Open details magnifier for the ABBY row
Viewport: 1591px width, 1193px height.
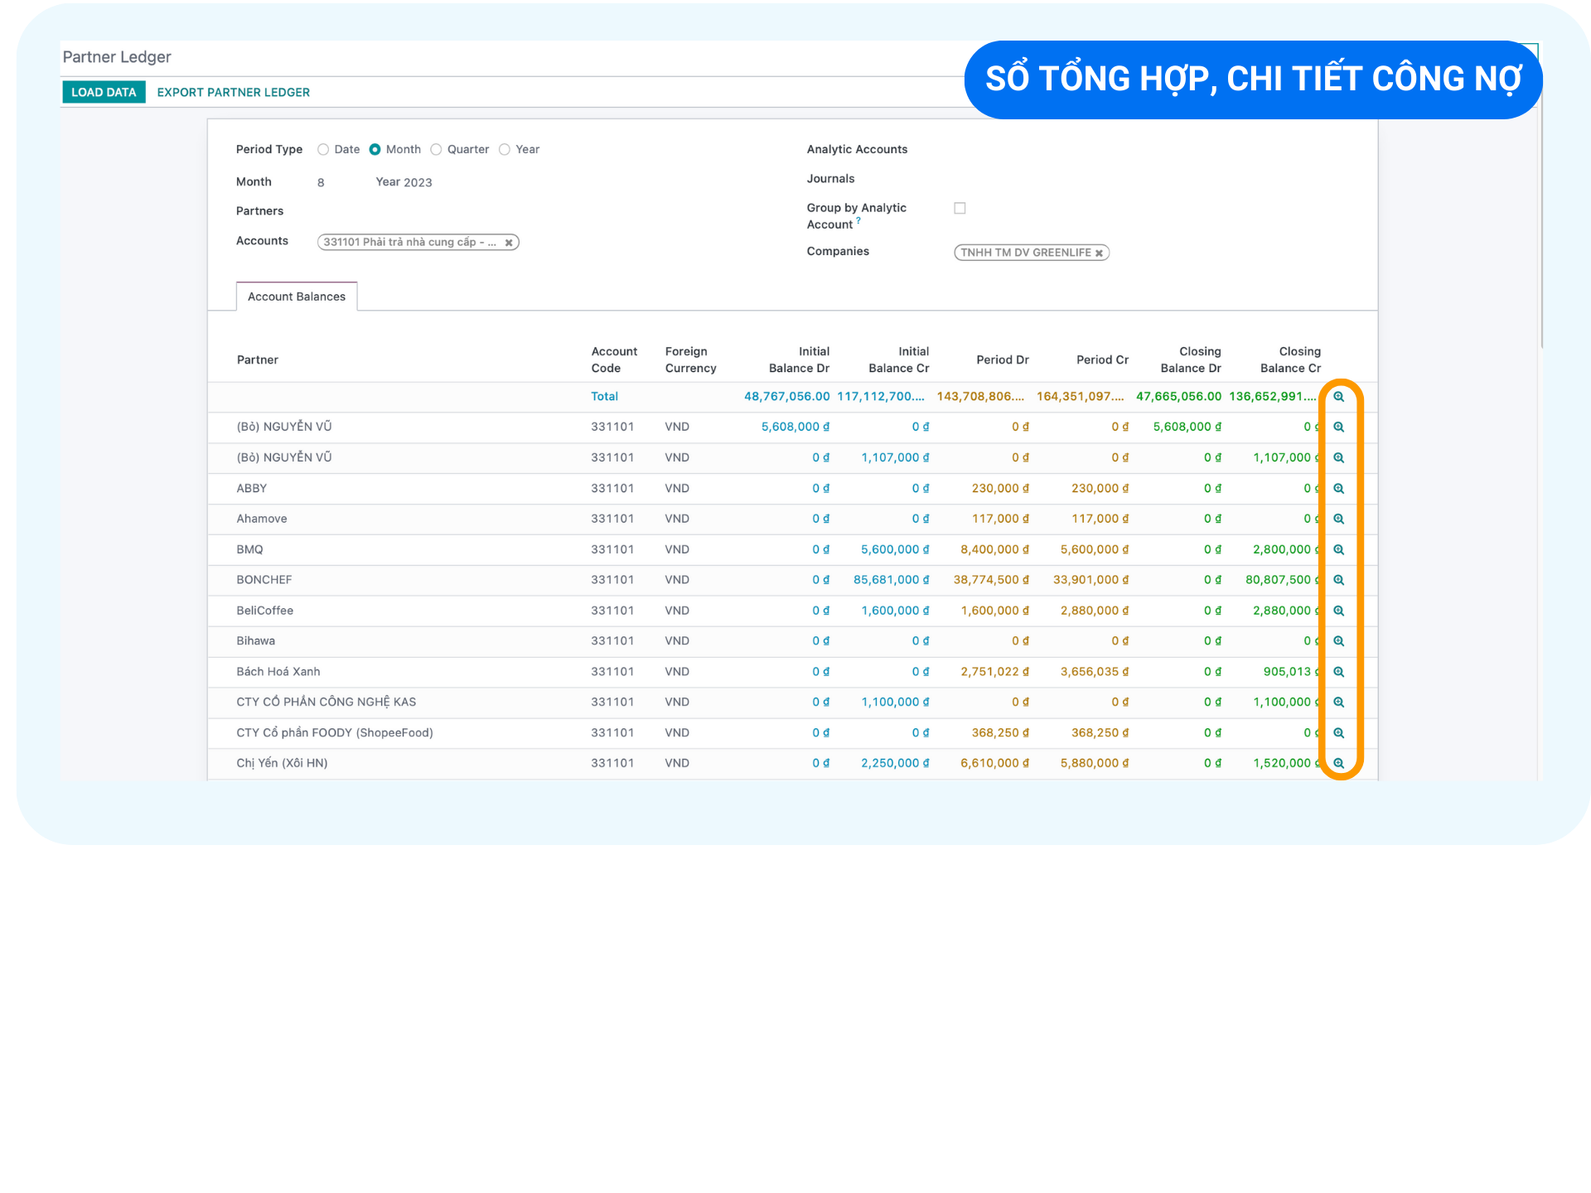tap(1338, 489)
